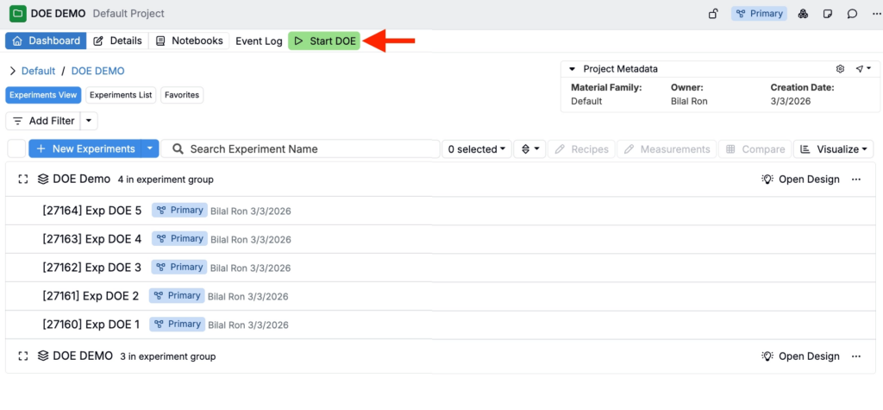Open the Visualize dropdown
The width and height of the screenshot is (883, 410).
(834, 148)
